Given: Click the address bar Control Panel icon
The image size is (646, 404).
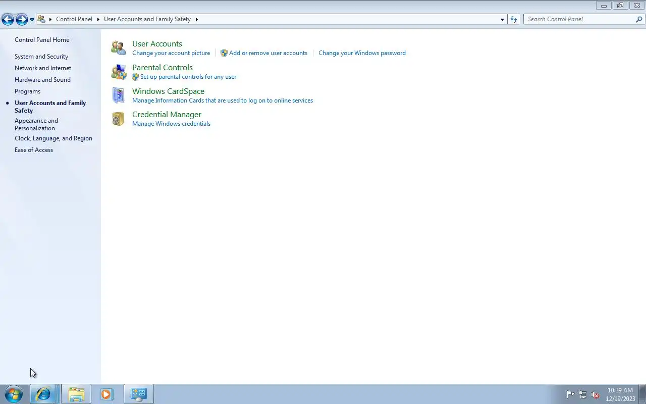Looking at the screenshot, I should pyautogui.click(x=41, y=19).
